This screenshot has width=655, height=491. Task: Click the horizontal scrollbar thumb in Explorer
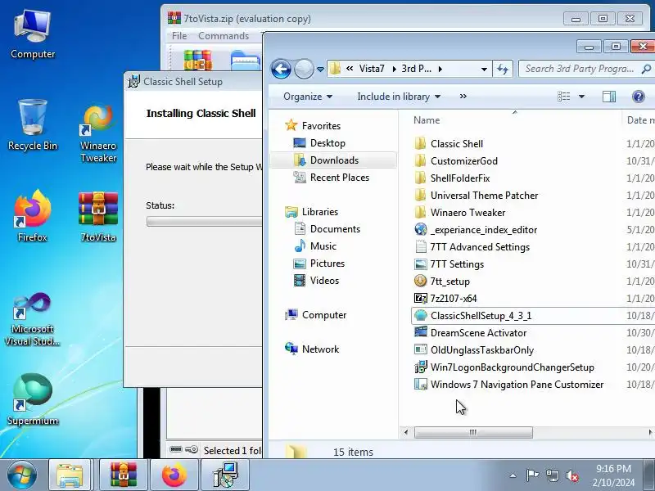coord(473,432)
